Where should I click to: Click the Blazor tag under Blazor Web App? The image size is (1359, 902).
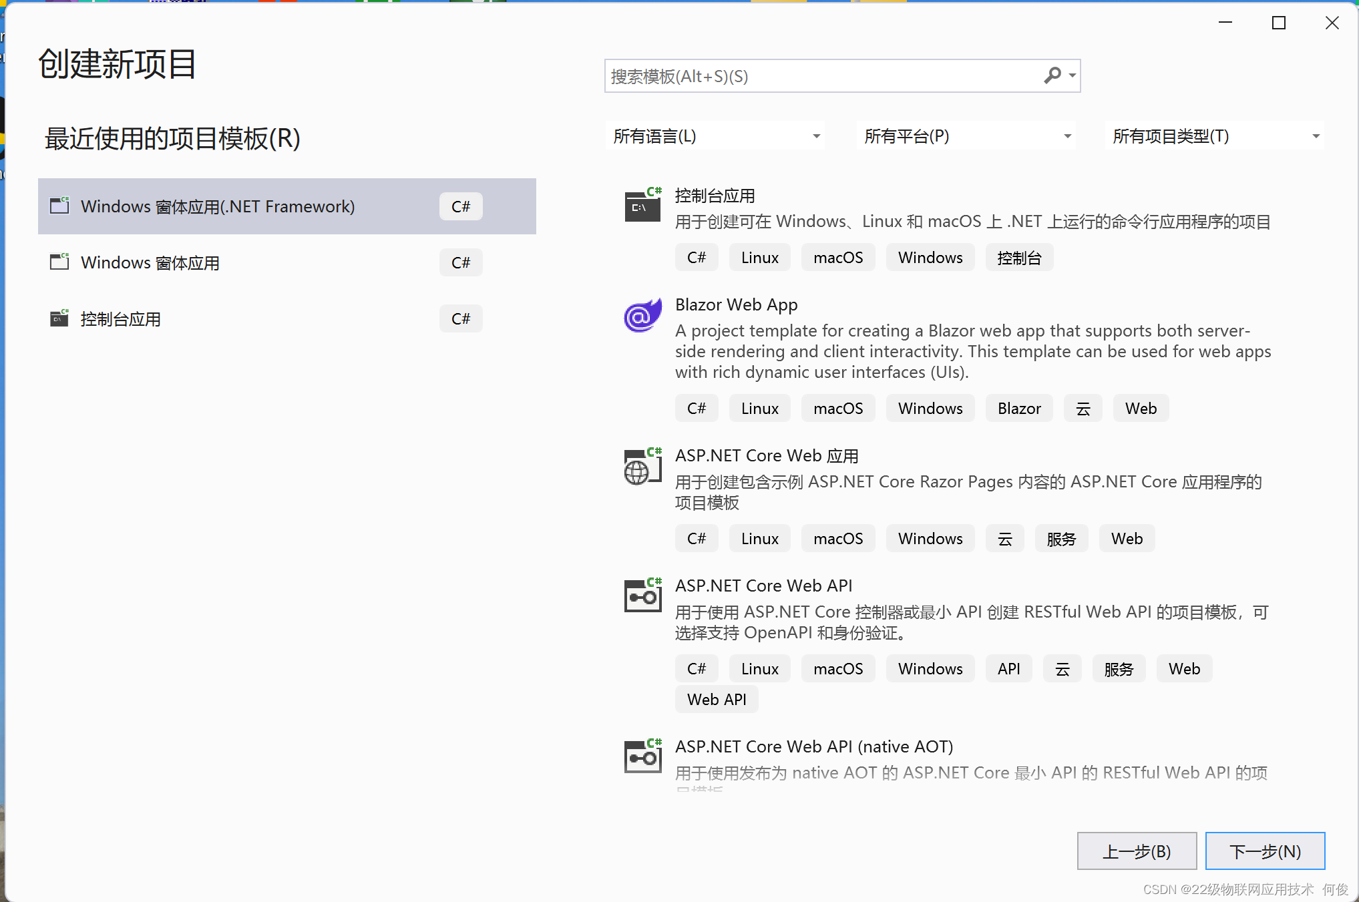(x=1019, y=409)
